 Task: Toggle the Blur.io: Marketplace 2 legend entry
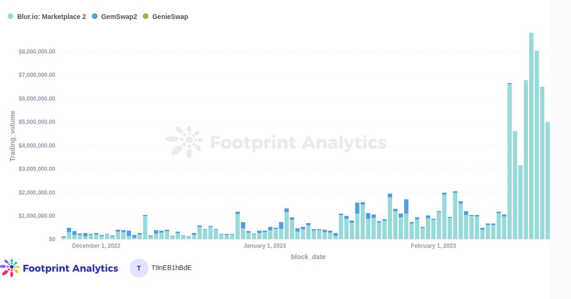pos(47,17)
